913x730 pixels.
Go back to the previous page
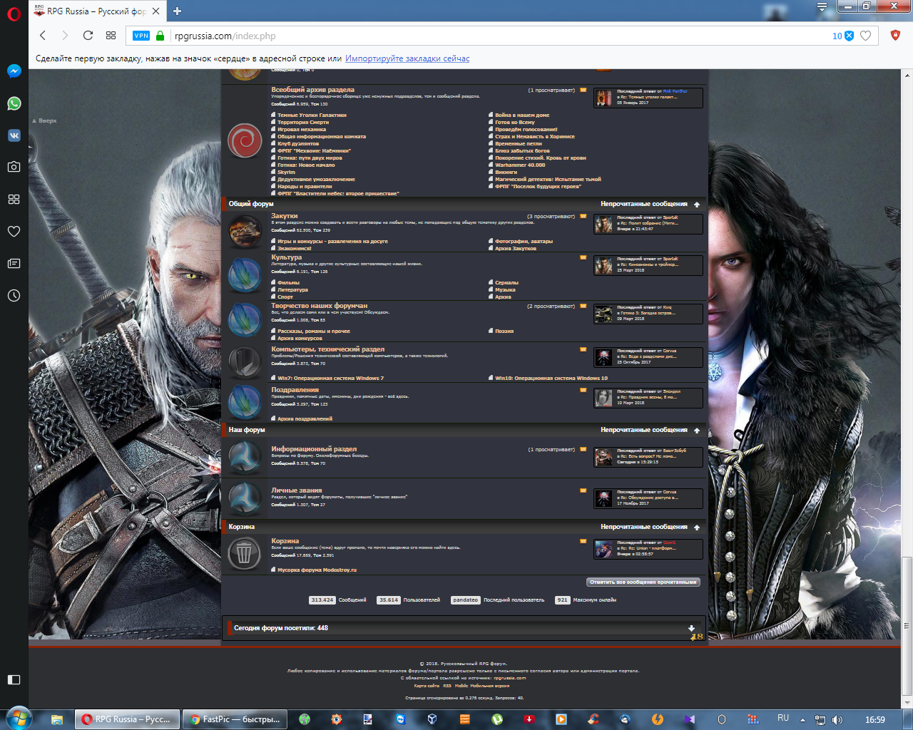(x=43, y=36)
